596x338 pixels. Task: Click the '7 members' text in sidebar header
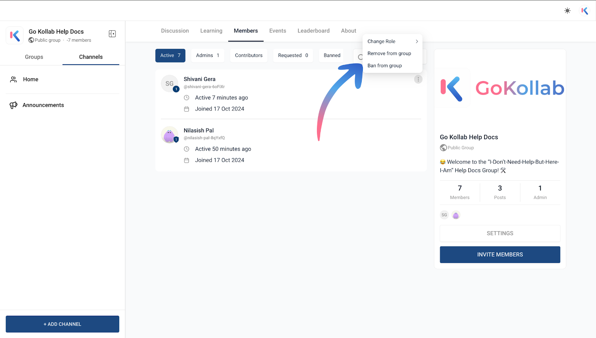tap(79, 40)
